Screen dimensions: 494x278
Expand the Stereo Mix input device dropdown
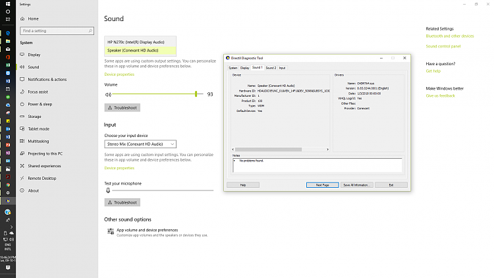[x=140, y=144]
